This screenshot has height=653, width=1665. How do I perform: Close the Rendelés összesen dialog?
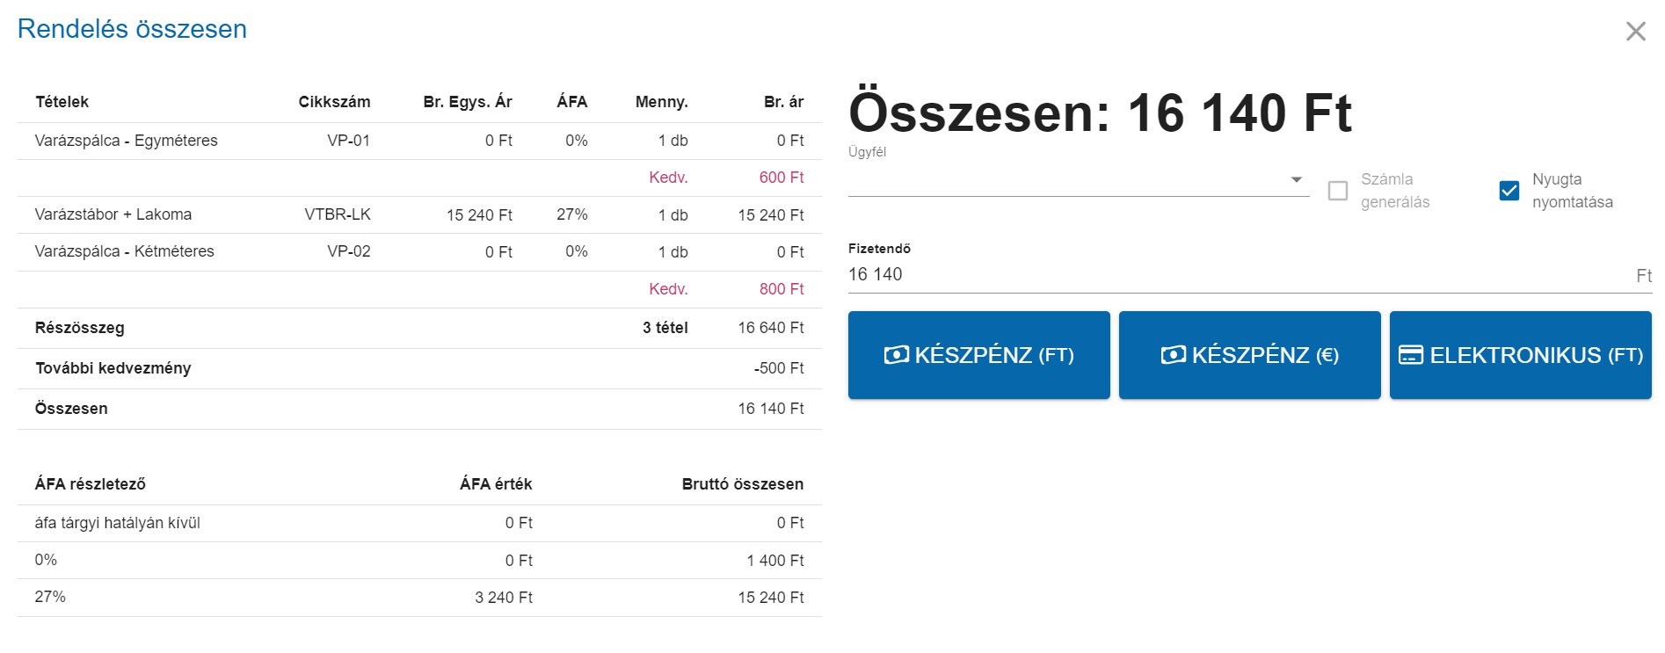tap(1635, 32)
